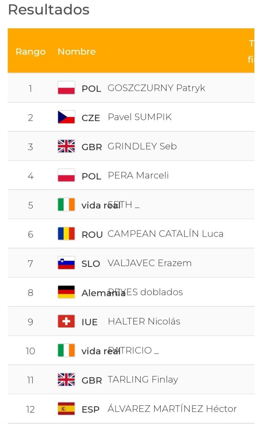Click the Poland flag beside GOSZCZURNY Patryk
The height and width of the screenshot is (424, 258).
point(66,88)
